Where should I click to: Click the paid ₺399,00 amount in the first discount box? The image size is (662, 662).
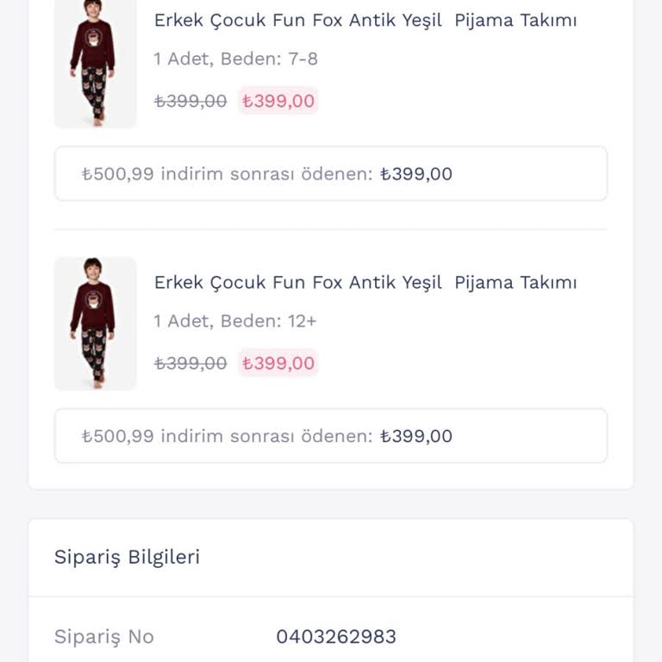pos(416,174)
